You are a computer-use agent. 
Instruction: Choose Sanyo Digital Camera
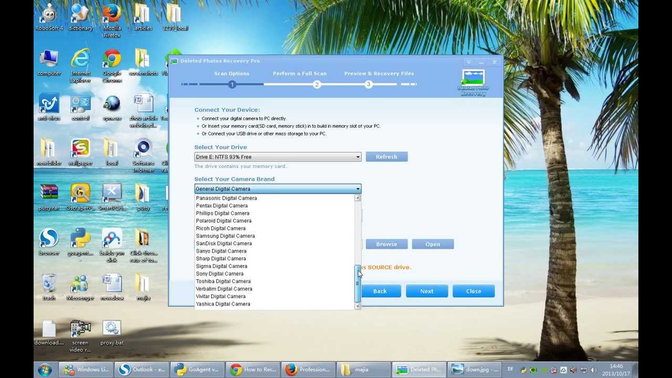click(x=275, y=251)
